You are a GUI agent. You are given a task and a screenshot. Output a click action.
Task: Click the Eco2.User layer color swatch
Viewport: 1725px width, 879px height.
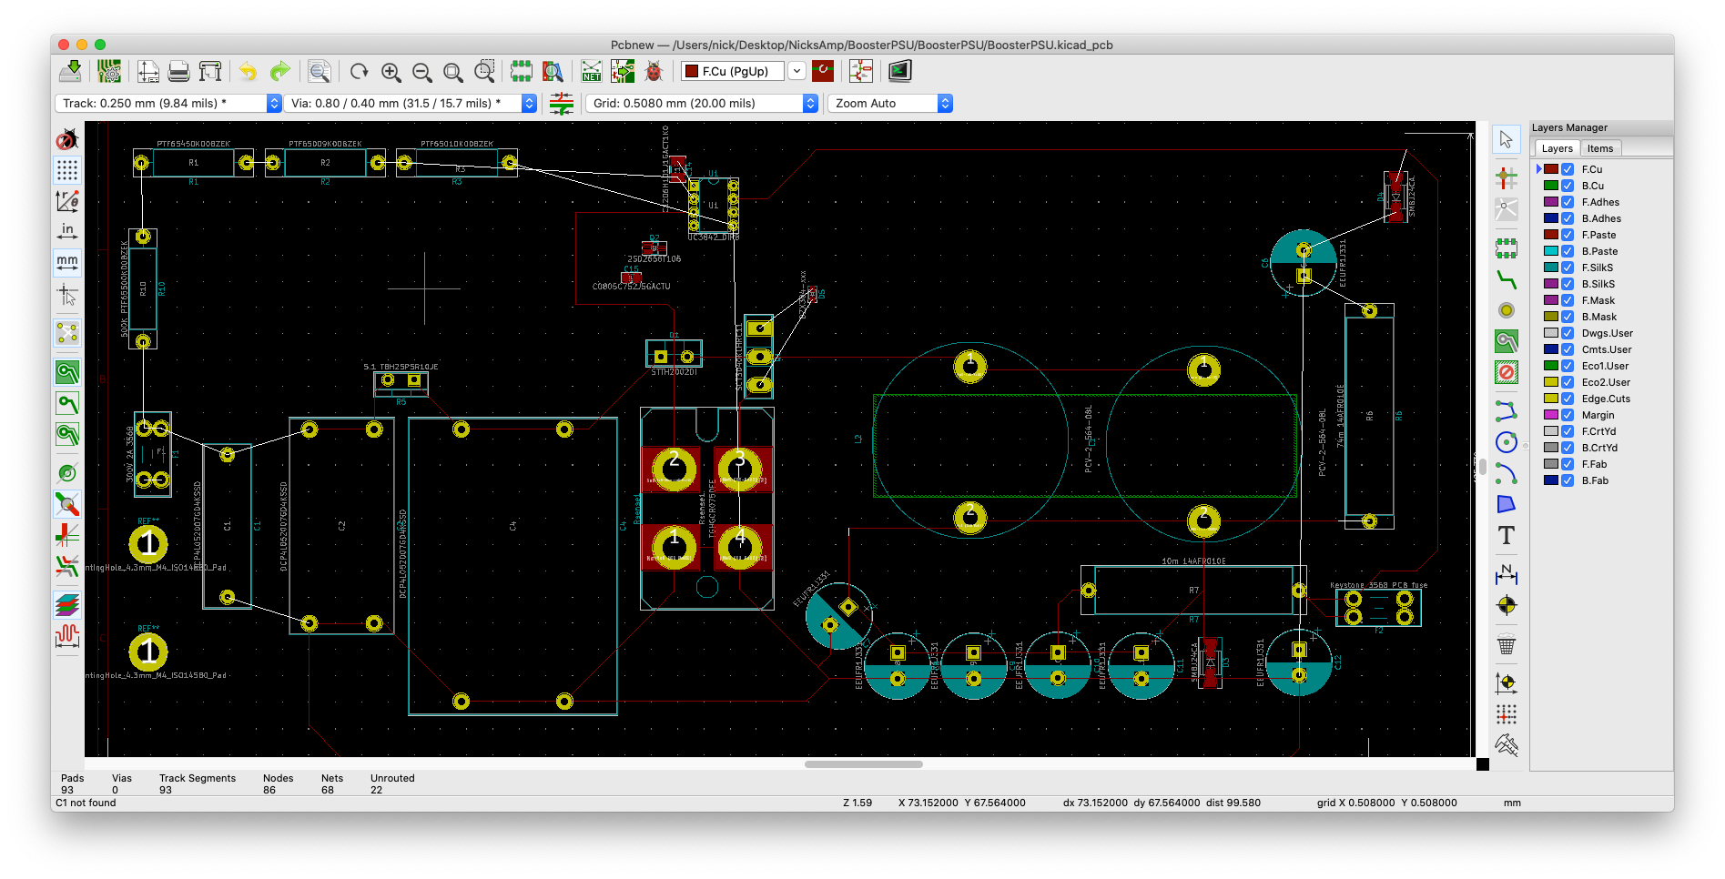(1551, 382)
